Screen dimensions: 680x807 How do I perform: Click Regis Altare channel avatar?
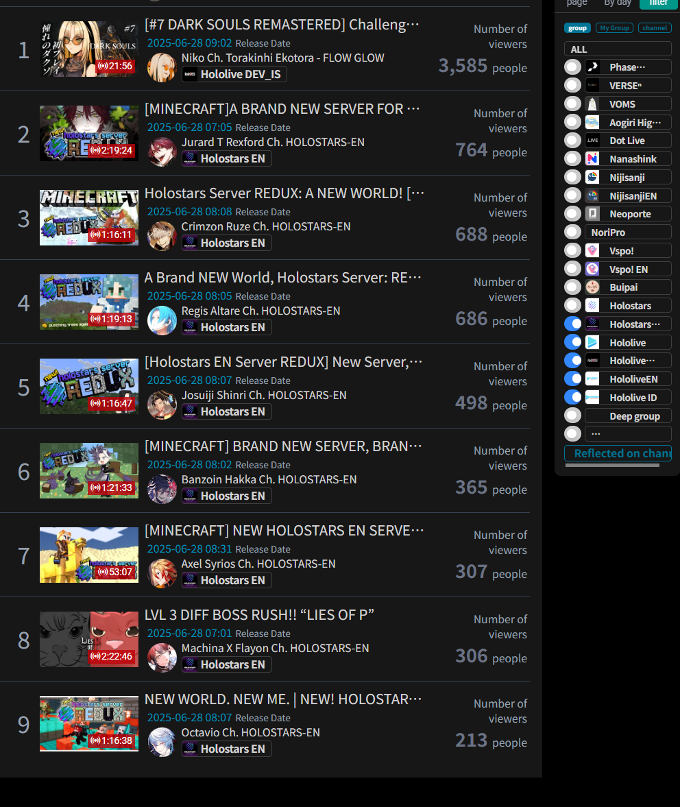tap(162, 321)
